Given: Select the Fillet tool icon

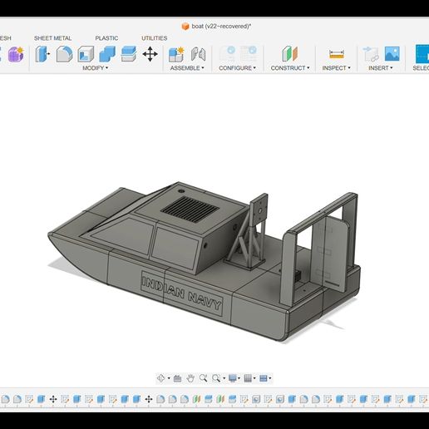Looking at the screenshot, I should (64, 54).
